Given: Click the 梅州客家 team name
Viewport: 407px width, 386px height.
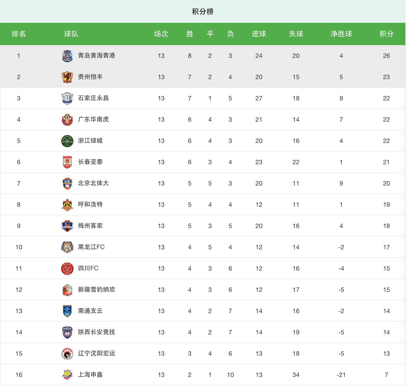Looking at the screenshot, I should pos(90,226).
